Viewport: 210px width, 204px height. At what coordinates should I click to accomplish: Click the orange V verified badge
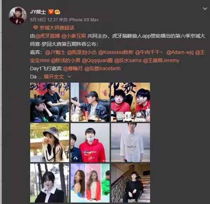[51, 12]
